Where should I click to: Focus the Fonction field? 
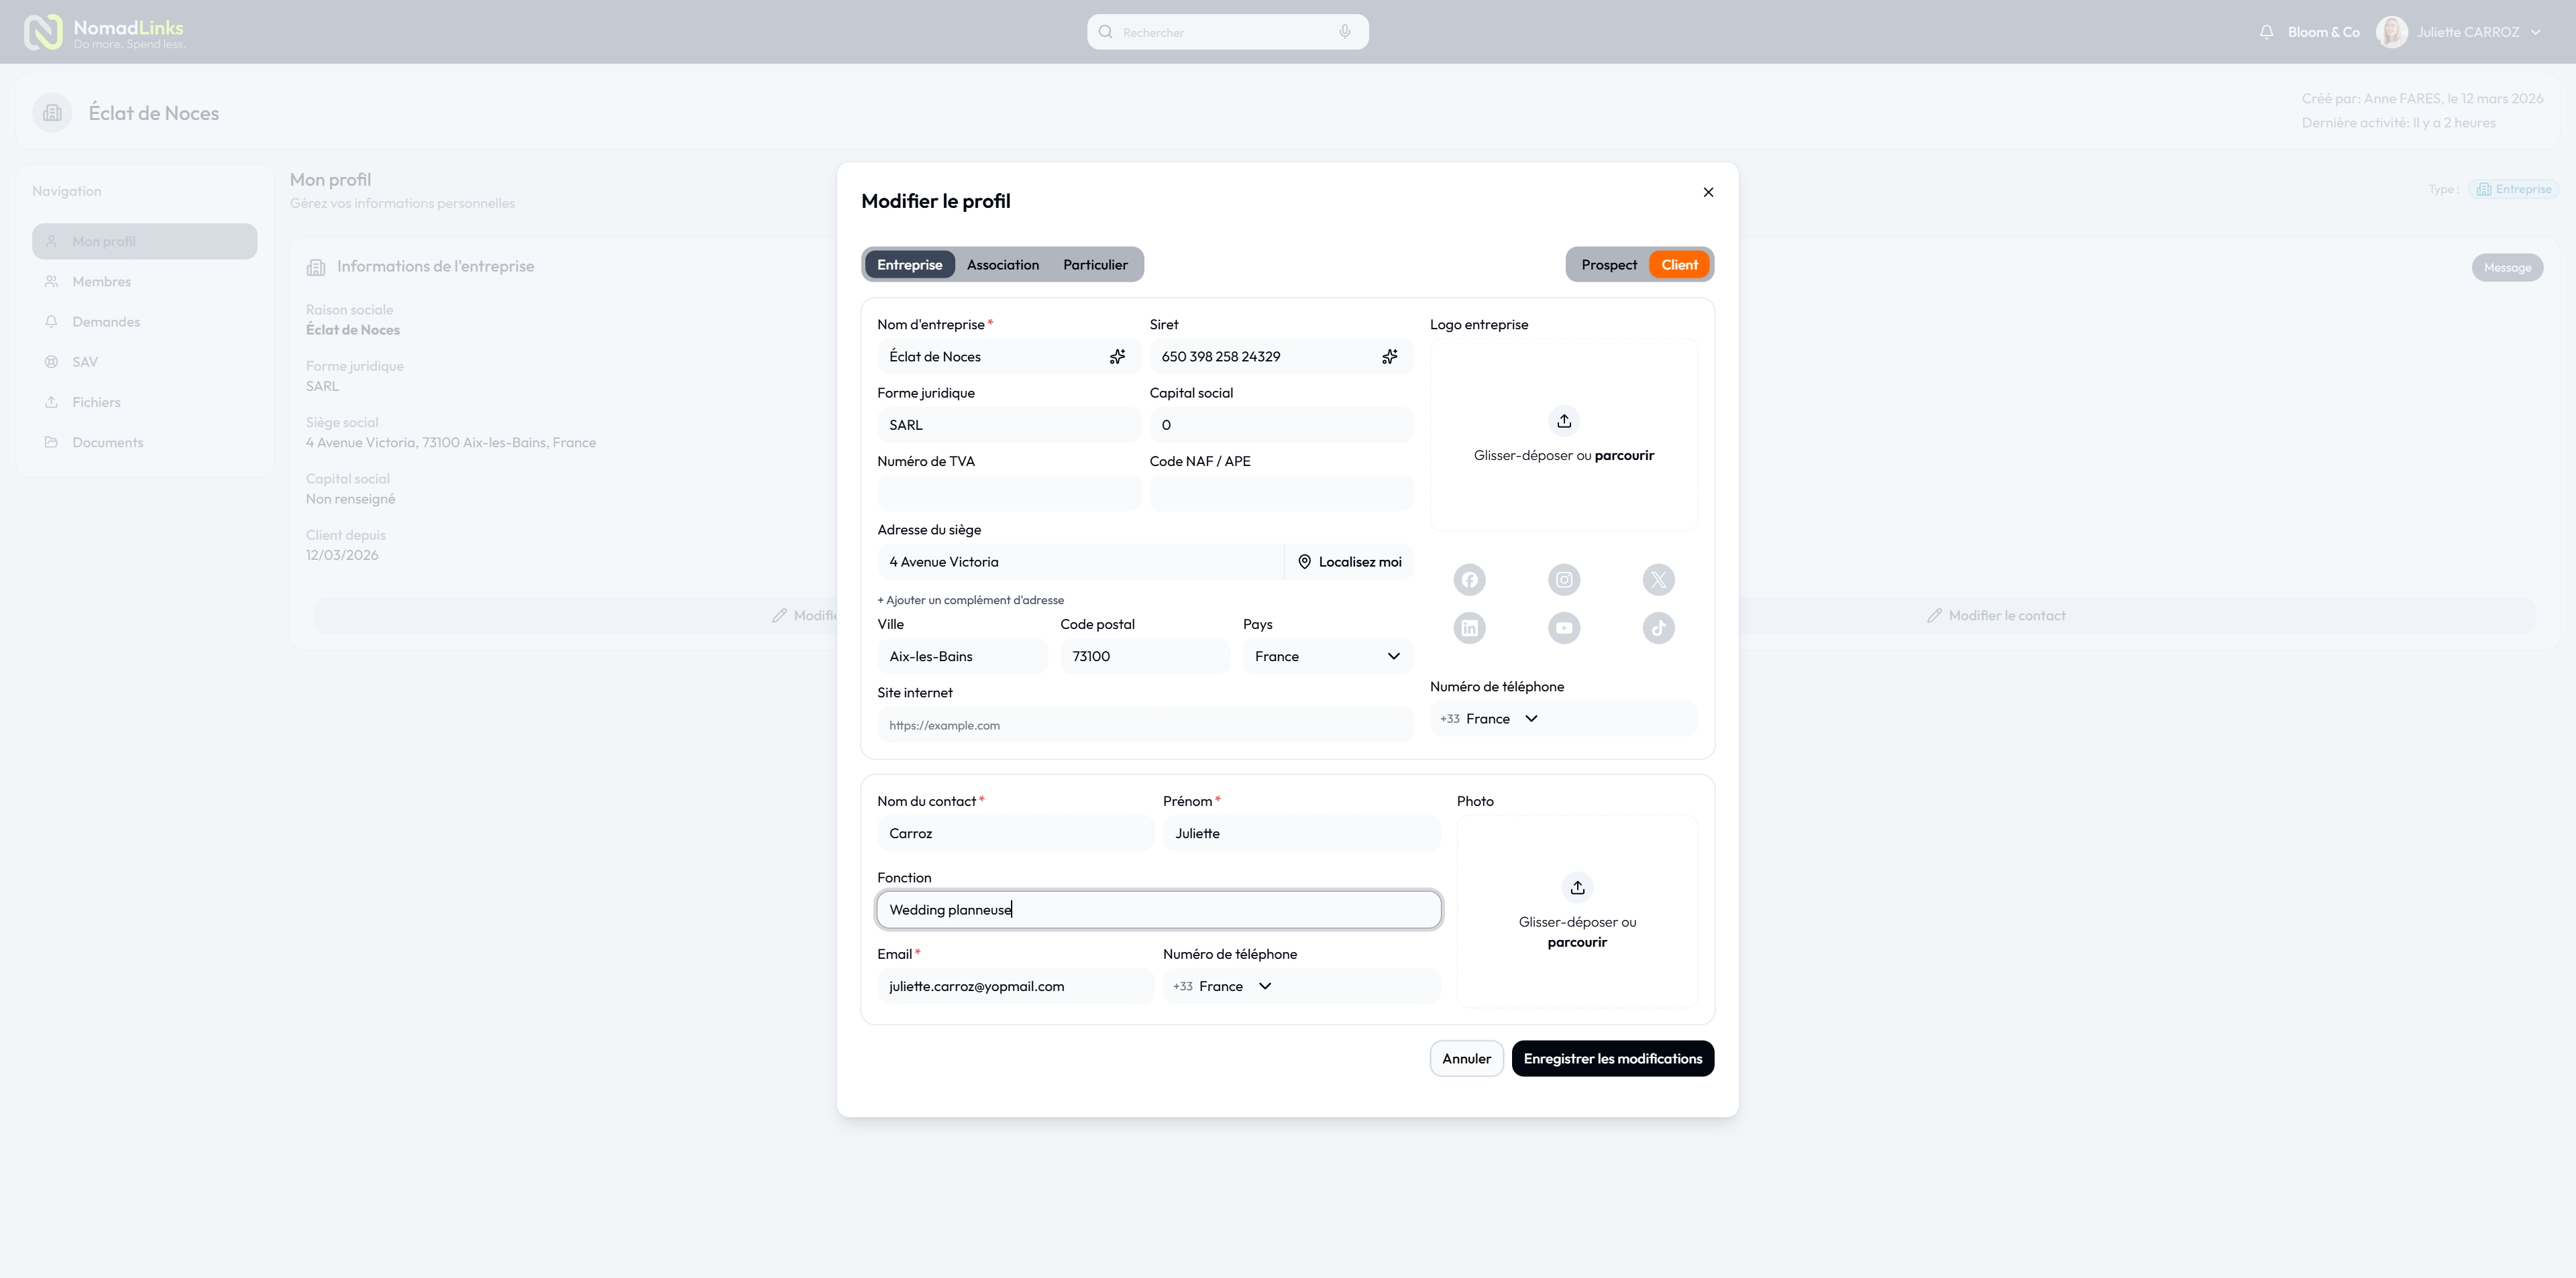(x=1159, y=911)
